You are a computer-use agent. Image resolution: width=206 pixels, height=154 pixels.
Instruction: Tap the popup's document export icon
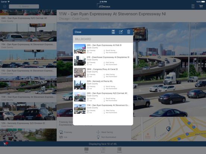coord(113,32)
